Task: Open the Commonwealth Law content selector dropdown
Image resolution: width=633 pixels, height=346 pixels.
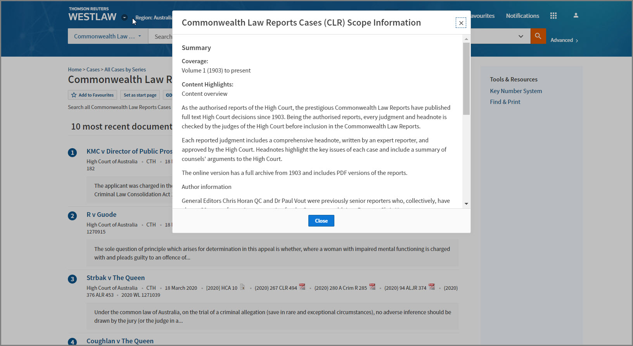Action: pyautogui.click(x=108, y=36)
